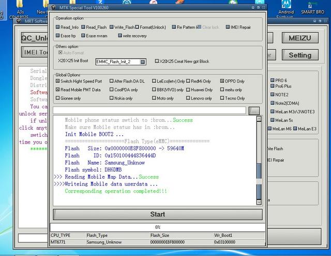Viewport: 331px width, 256px height.
Task: Check MeiLan M6 in MRT window
Action: pos(270,129)
